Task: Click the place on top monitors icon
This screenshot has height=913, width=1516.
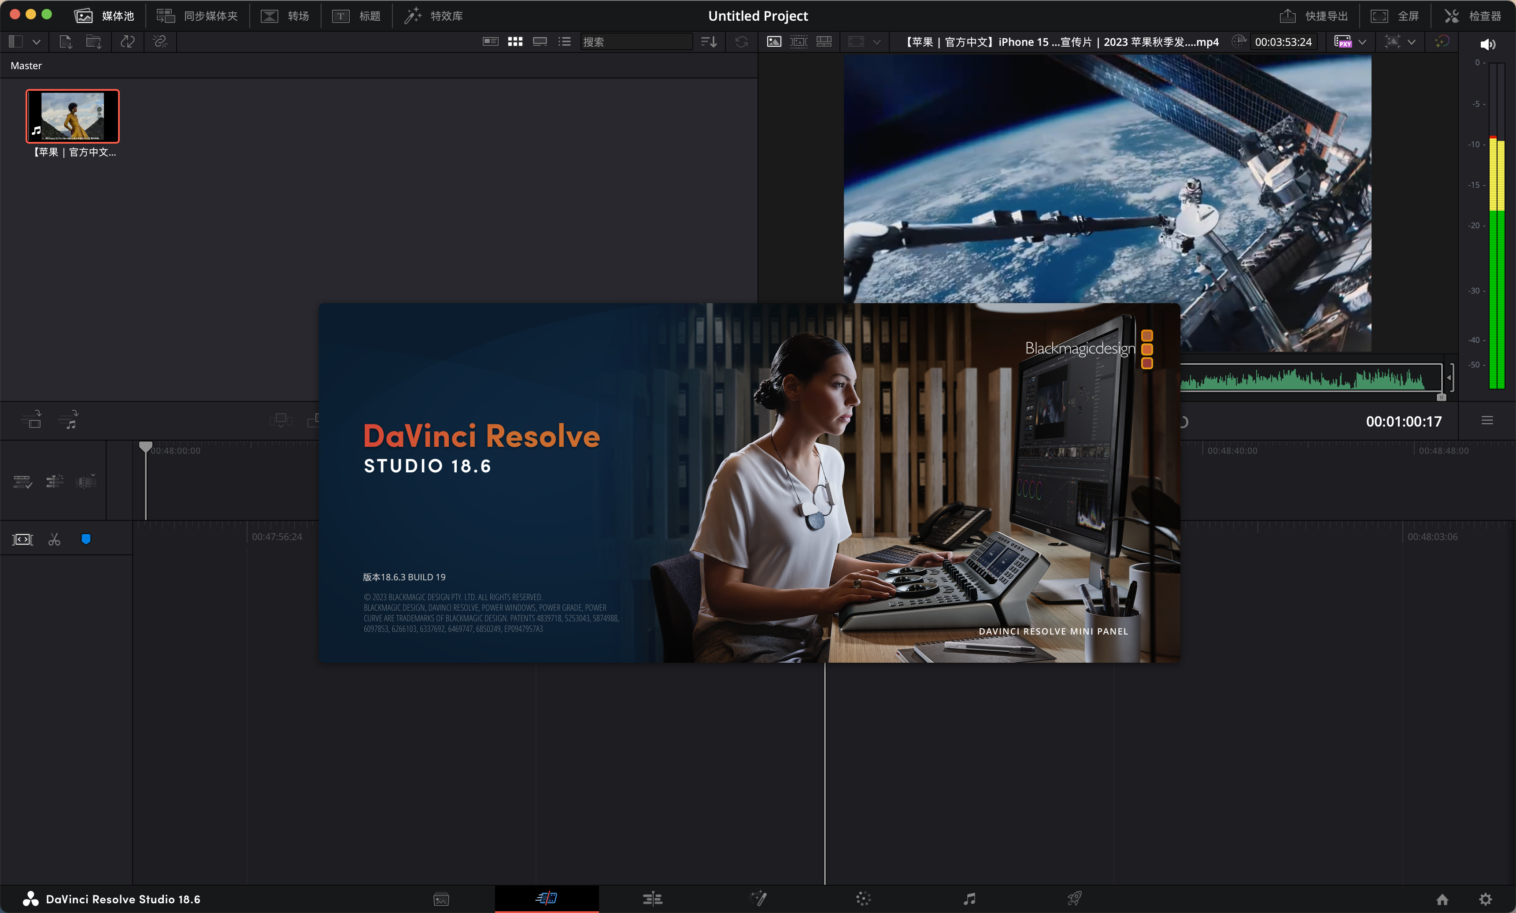Action: coord(280,420)
